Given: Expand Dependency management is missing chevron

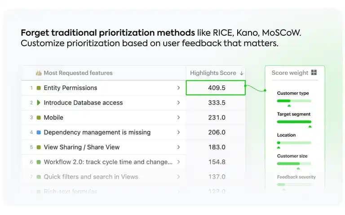Looking at the screenshot, I should (x=178, y=132).
